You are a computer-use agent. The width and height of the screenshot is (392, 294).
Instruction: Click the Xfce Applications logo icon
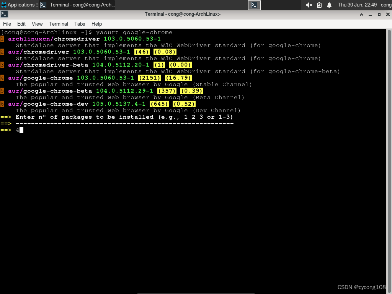(x=4, y=5)
